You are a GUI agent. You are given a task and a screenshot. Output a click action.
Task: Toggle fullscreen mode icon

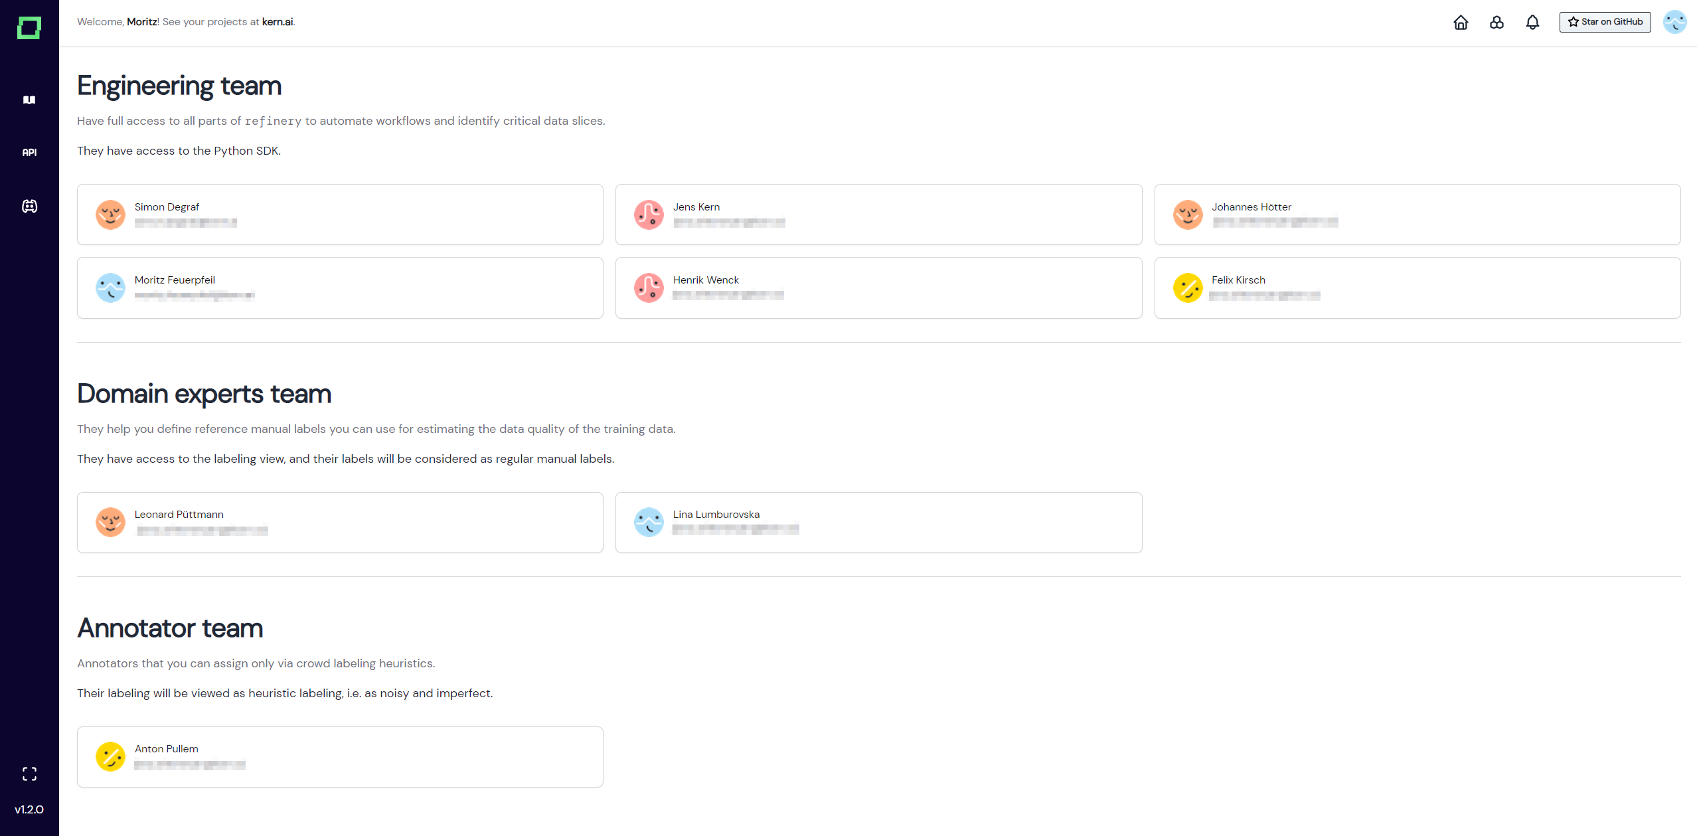[29, 774]
